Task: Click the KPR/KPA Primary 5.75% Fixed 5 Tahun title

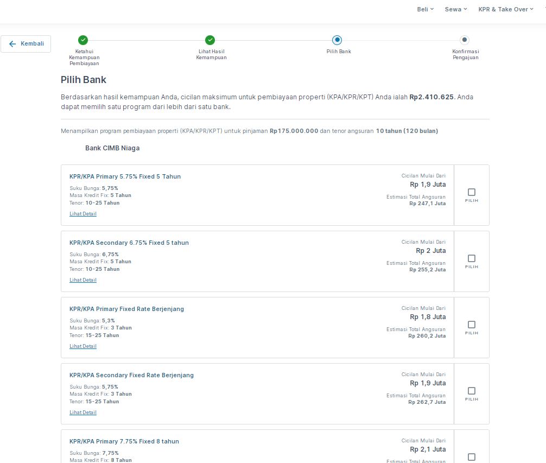Action: pos(125,176)
